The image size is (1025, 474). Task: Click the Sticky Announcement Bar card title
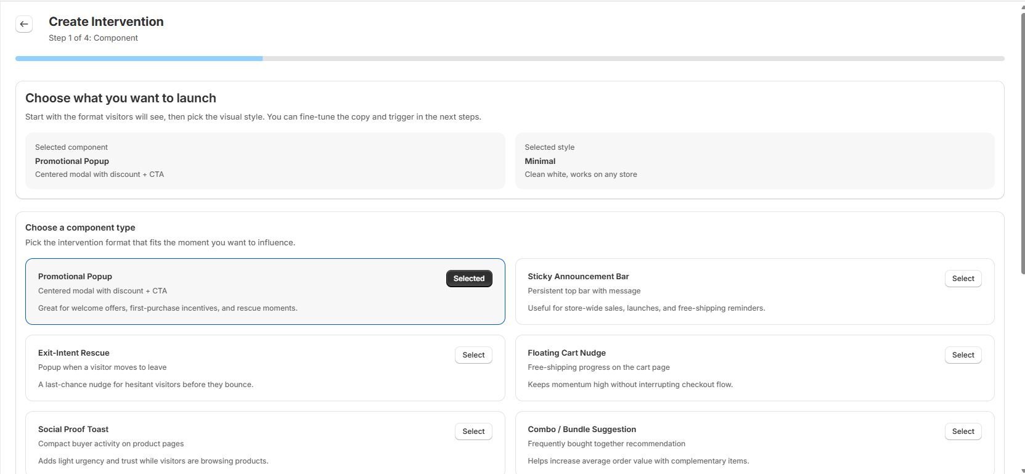(x=578, y=277)
